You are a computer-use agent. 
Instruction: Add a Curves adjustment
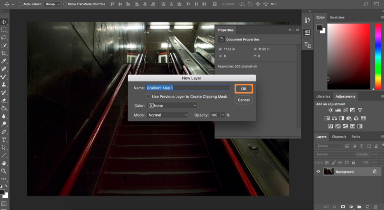click(345, 110)
